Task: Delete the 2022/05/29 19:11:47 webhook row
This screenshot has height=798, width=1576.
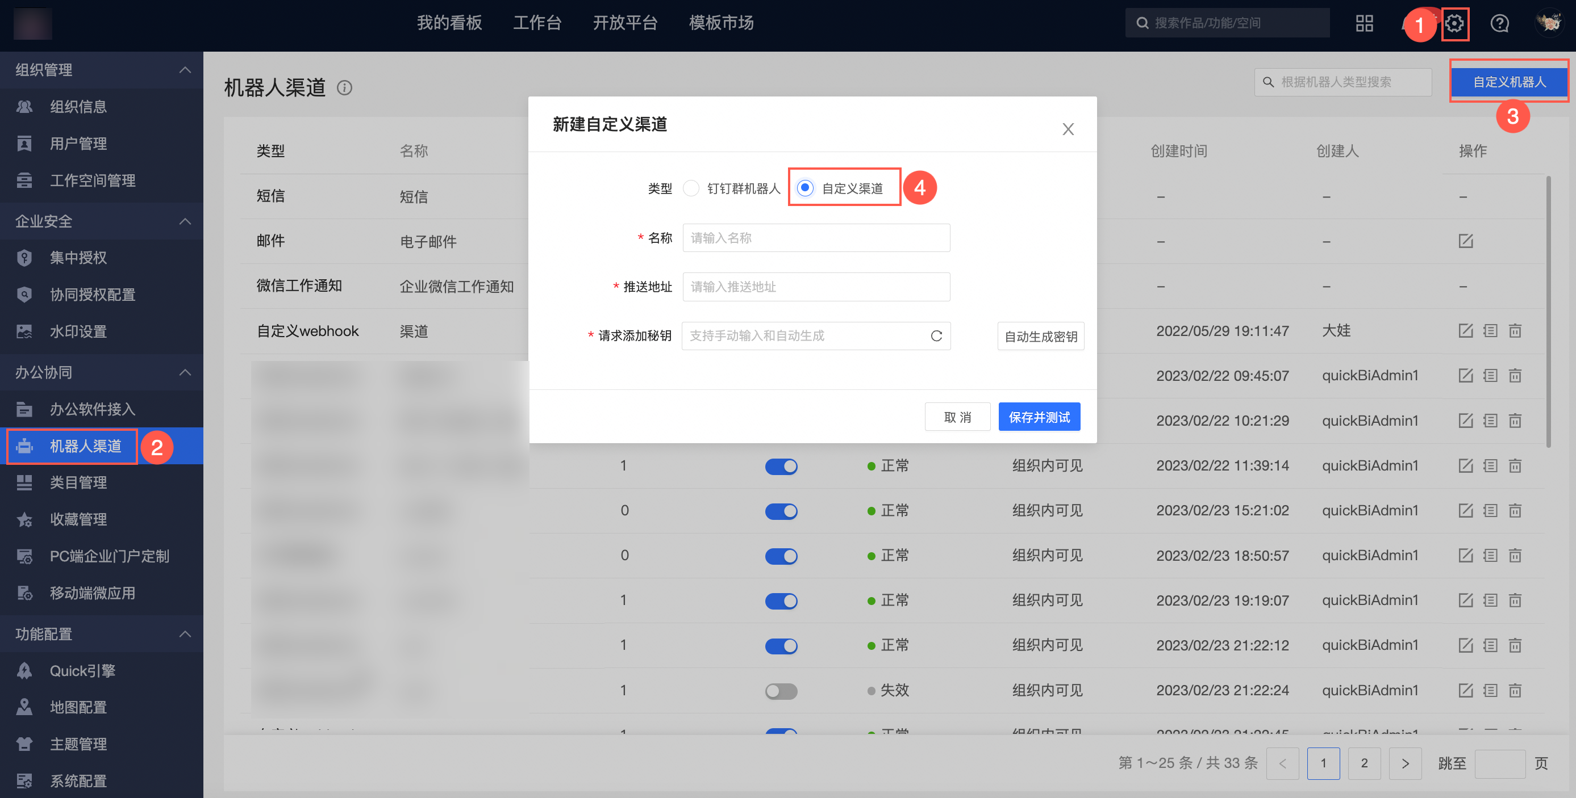Action: click(1515, 331)
